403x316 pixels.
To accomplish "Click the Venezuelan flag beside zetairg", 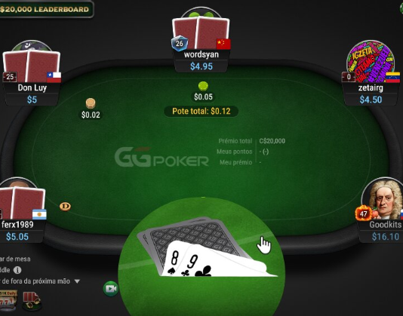I will [392, 78].
